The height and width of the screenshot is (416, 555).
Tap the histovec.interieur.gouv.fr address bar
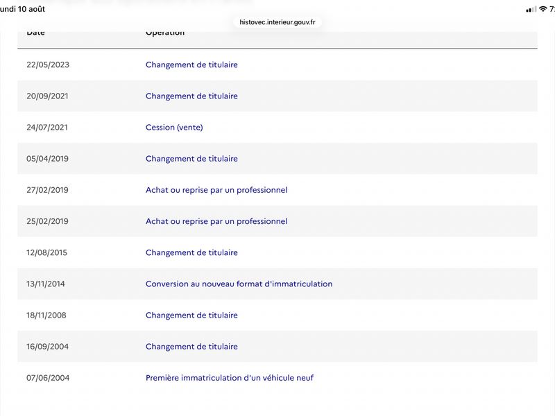277,22
